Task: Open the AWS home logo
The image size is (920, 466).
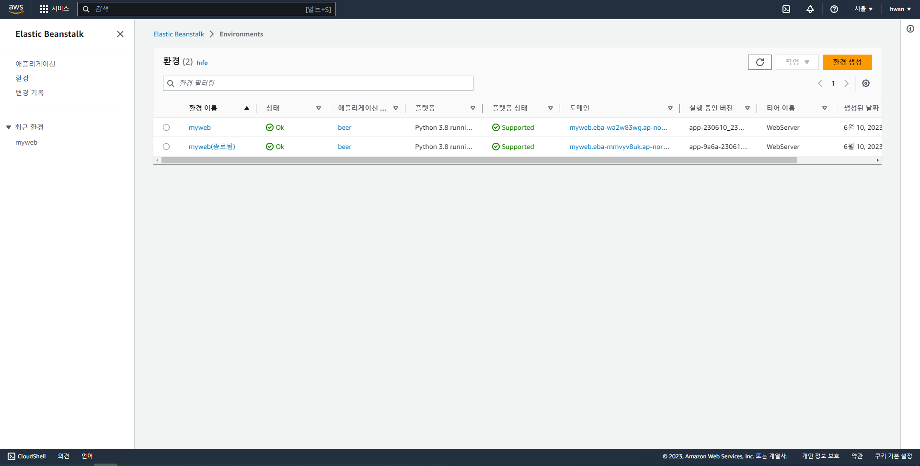Action: [x=16, y=9]
